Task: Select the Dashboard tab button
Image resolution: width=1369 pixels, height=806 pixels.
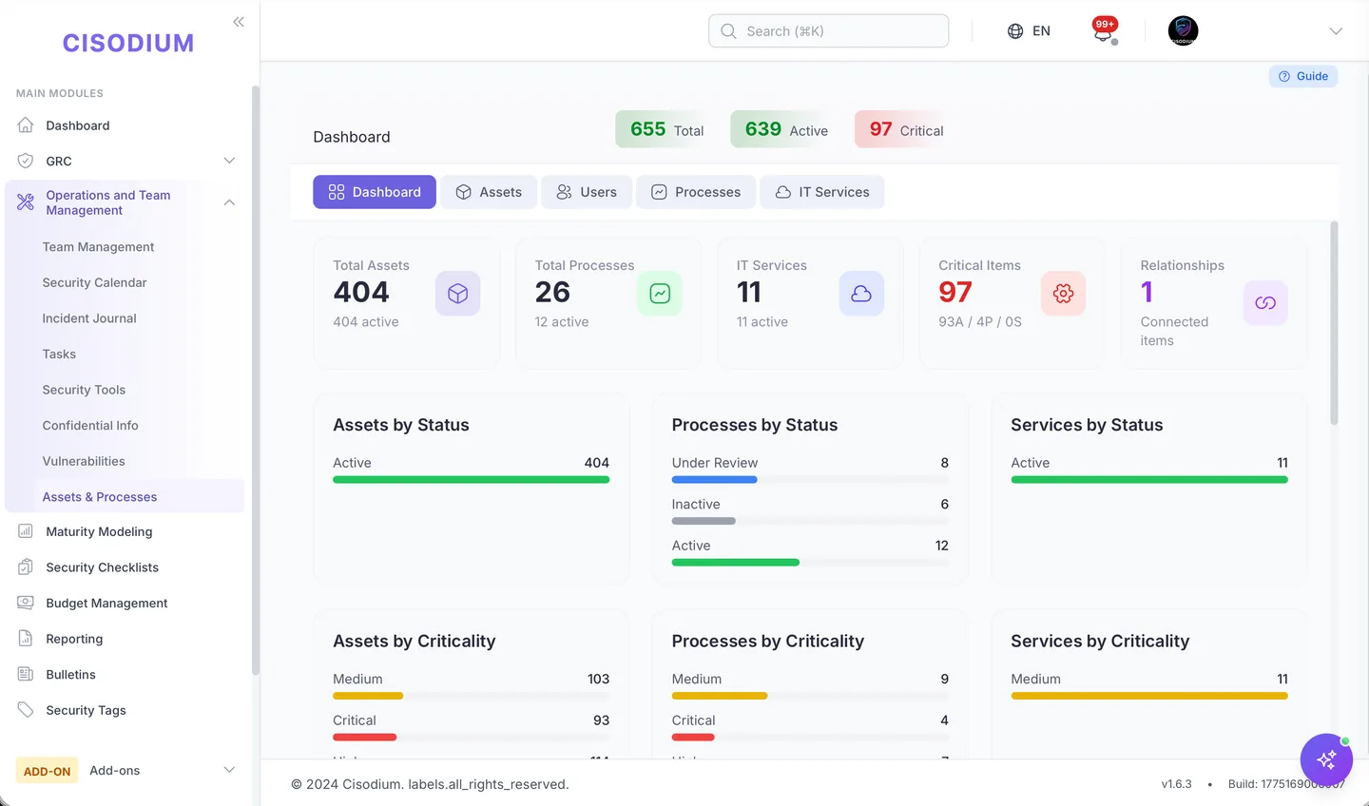Action: pyautogui.click(x=375, y=192)
